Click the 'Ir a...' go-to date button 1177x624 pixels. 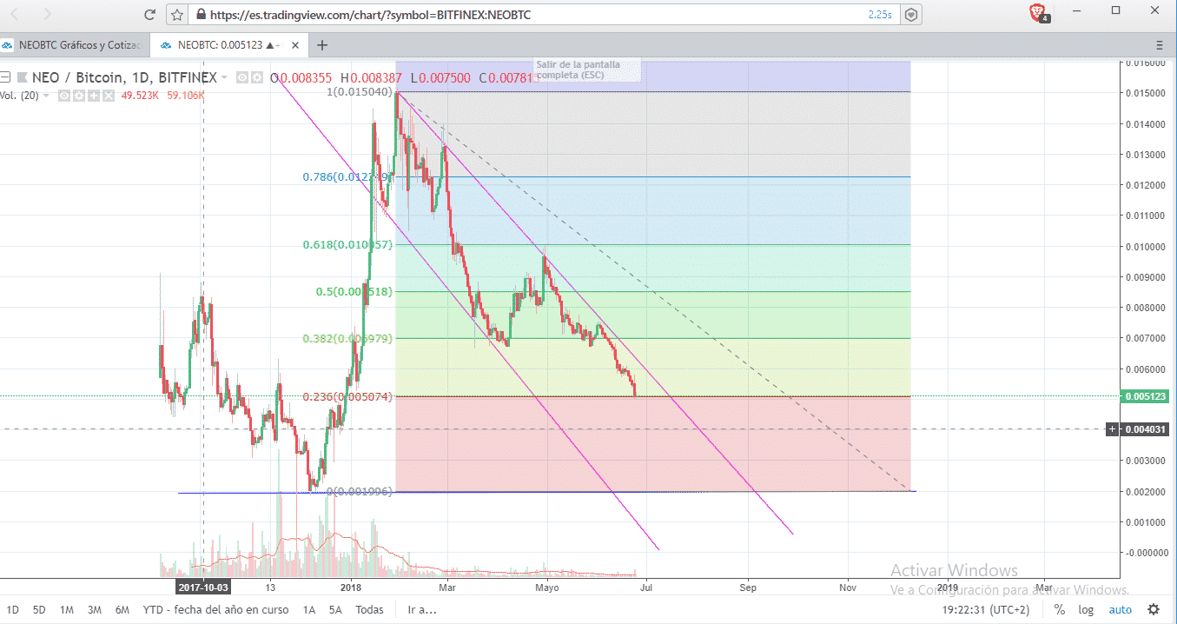(x=422, y=609)
